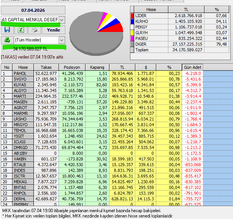233x219 pixels.
Task: Select the DERHL stock cell
Action: [23, 199]
